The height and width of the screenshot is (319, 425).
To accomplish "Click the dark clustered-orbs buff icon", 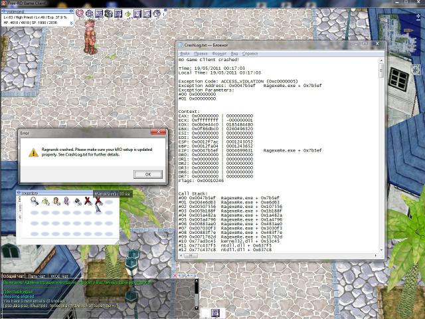I will 109,13.
